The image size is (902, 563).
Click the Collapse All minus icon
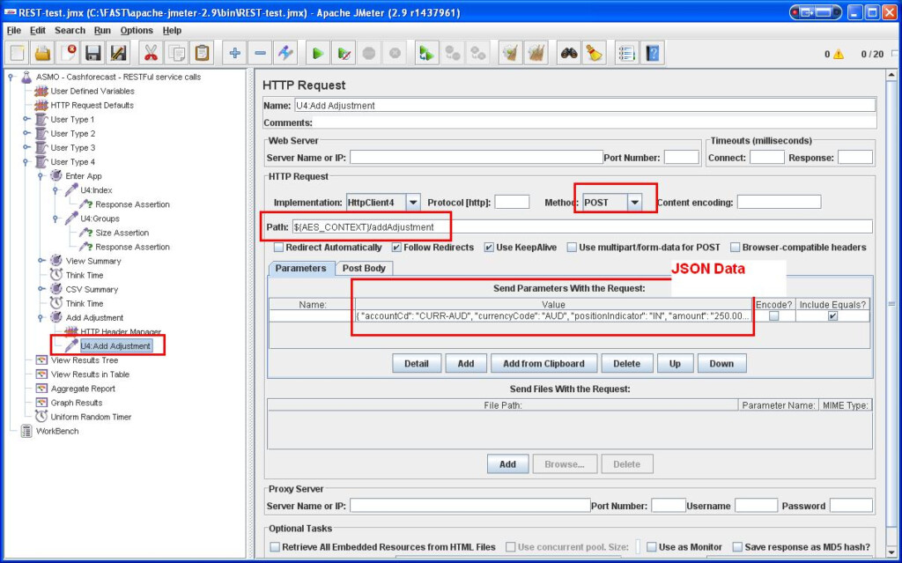(260, 54)
